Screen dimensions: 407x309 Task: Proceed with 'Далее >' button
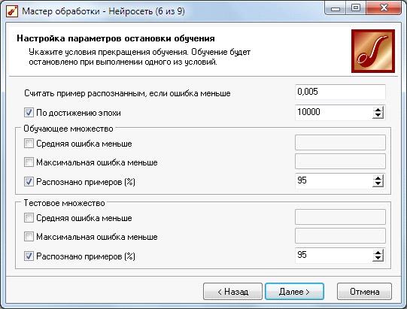pyautogui.click(x=294, y=292)
